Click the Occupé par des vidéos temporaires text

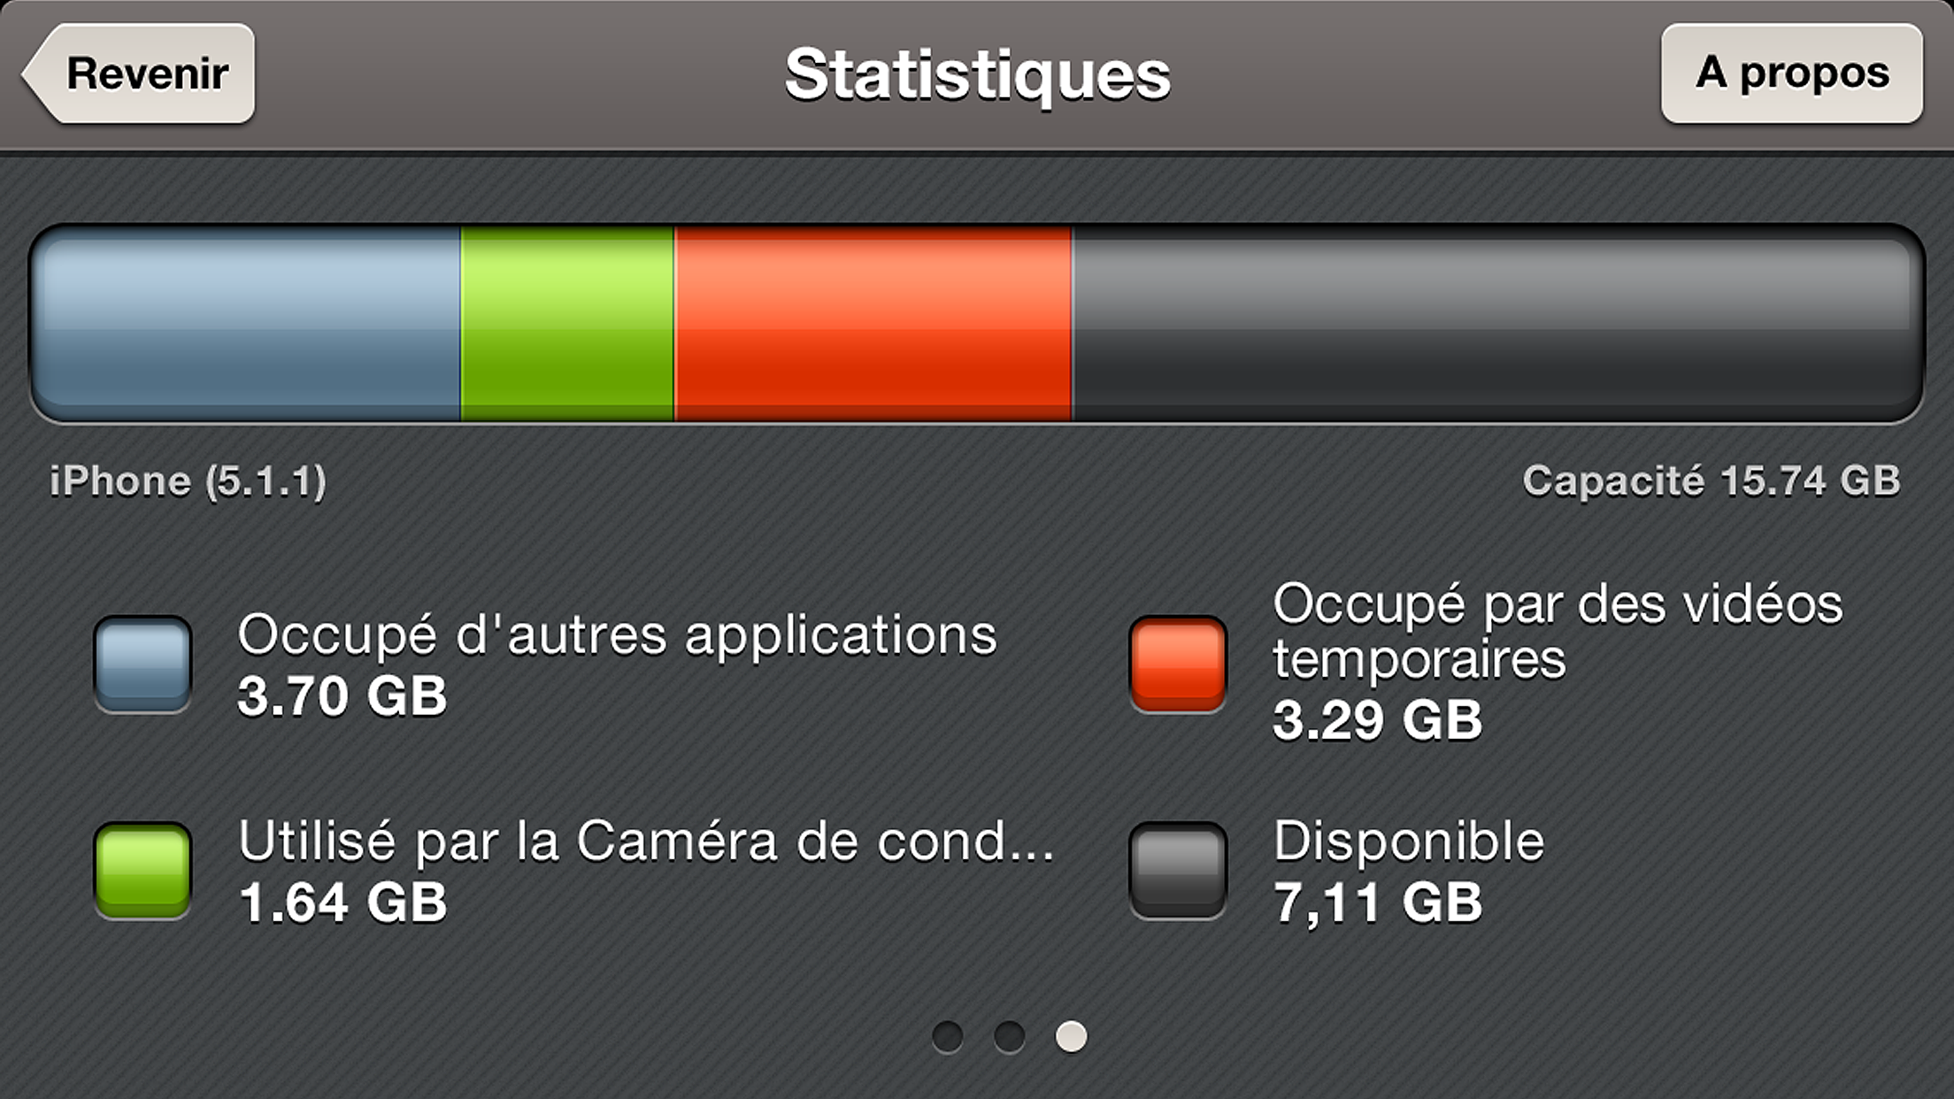click(1558, 632)
